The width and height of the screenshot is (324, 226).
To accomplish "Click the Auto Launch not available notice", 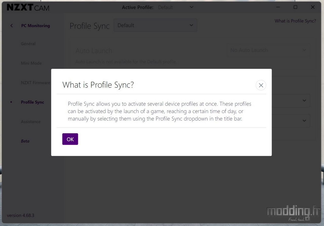I will [126, 61].
